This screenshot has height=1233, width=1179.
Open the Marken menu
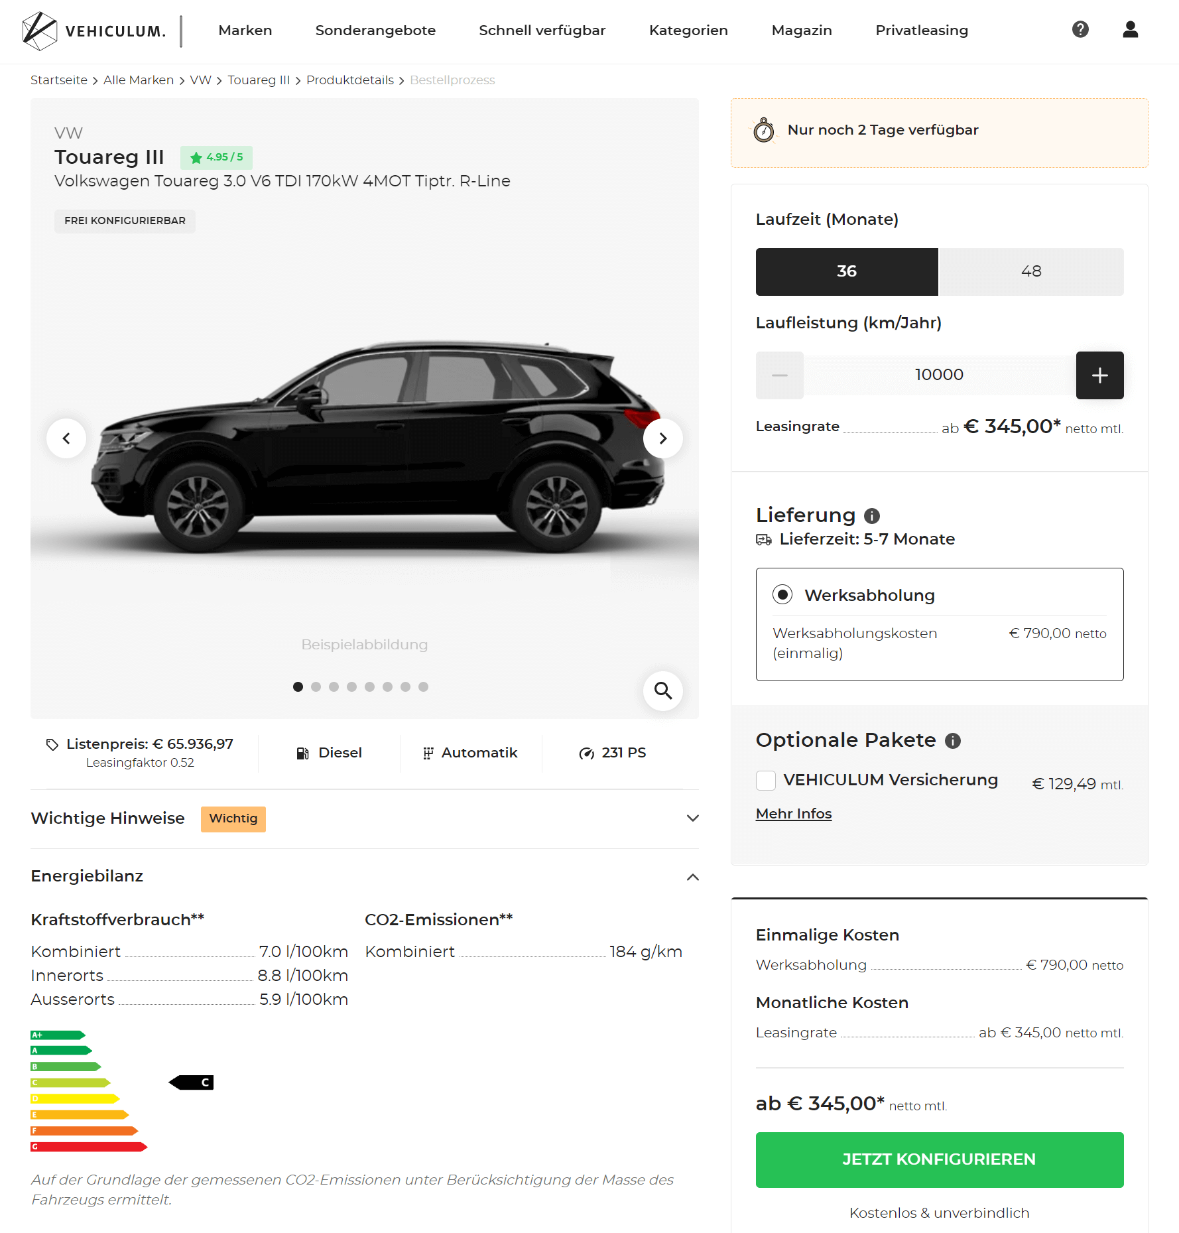tap(245, 31)
